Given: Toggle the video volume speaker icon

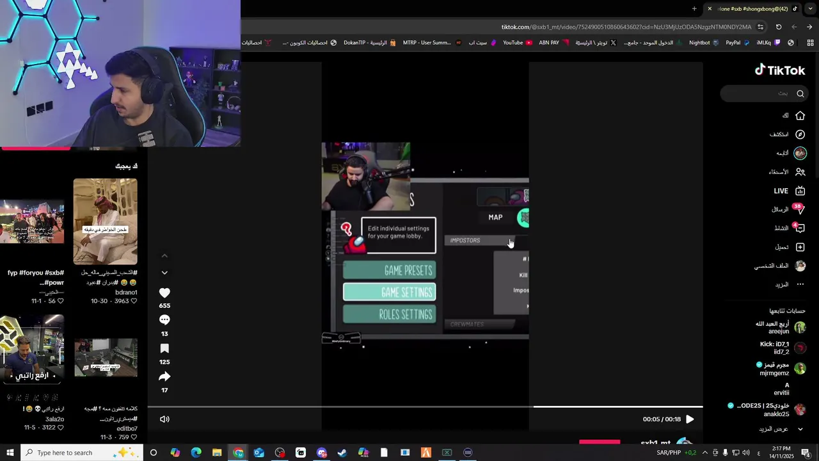Looking at the screenshot, I should click(164, 419).
